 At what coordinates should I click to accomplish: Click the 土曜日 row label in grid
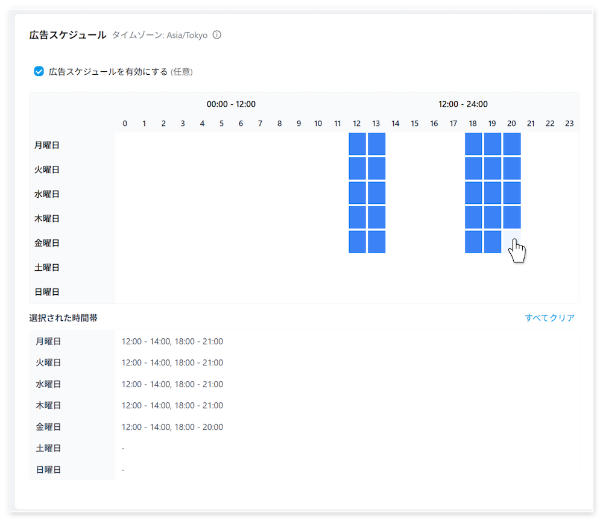46,268
